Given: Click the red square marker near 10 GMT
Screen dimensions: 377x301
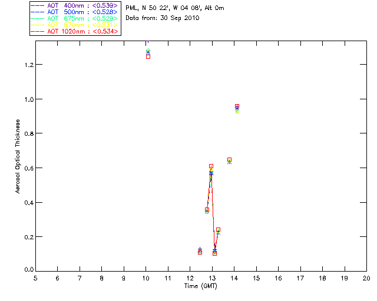Looking at the screenshot, I should (148, 56).
